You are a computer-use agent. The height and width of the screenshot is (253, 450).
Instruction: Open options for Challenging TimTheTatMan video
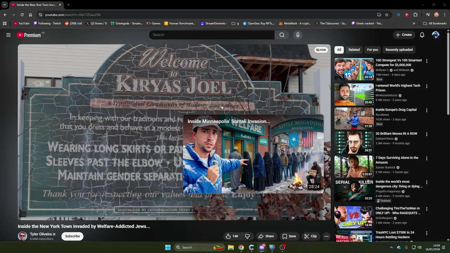click(x=427, y=209)
